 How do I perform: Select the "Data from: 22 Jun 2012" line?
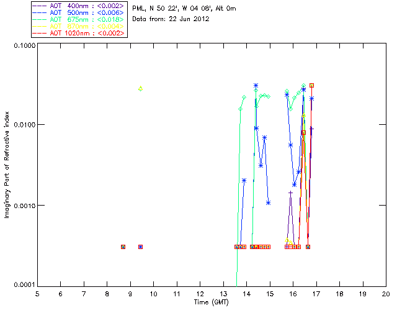[171, 19]
